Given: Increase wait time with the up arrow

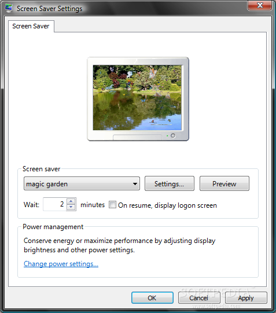Looking at the screenshot, I should 71,201.
